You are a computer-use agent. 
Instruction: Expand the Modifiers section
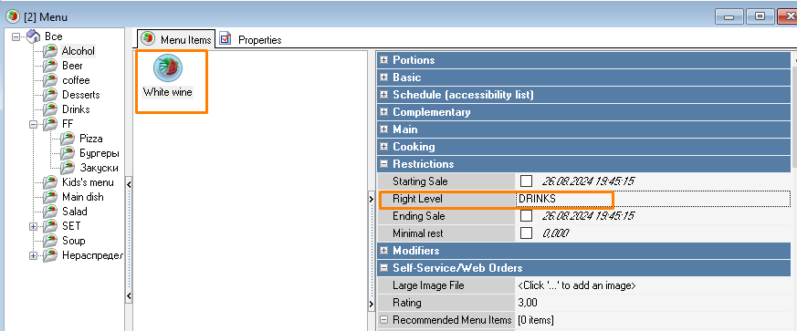coord(384,250)
